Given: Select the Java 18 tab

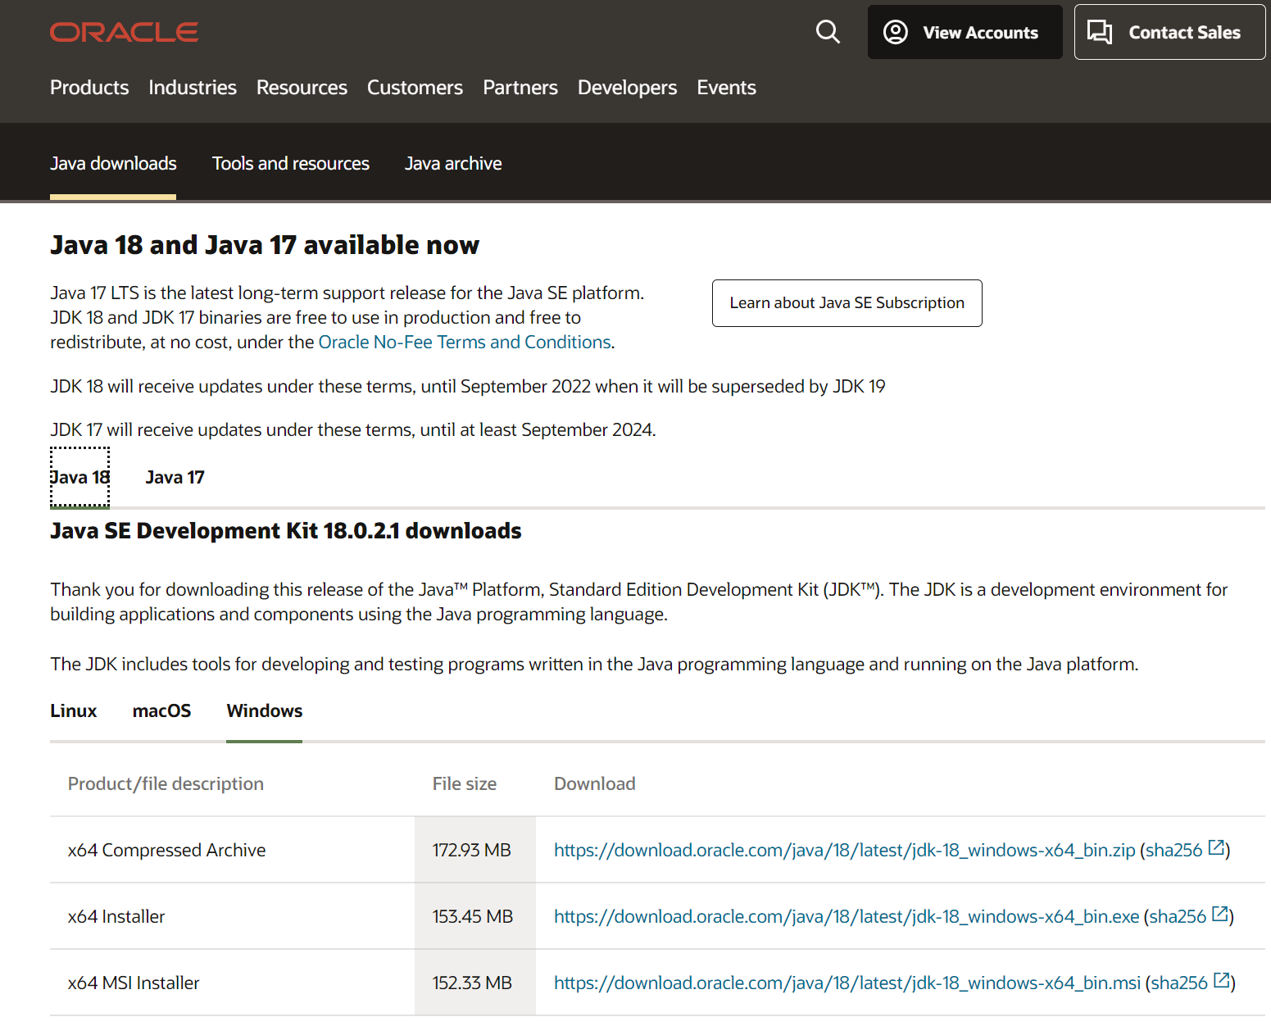Looking at the screenshot, I should [x=79, y=477].
